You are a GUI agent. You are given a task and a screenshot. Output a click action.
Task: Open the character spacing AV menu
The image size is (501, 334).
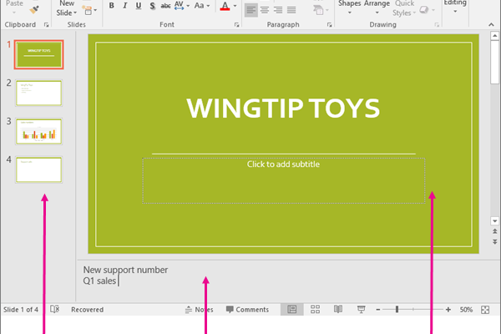(x=182, y=6)
